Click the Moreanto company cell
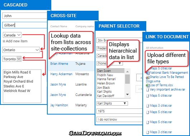190x136 pixels. 82,74
